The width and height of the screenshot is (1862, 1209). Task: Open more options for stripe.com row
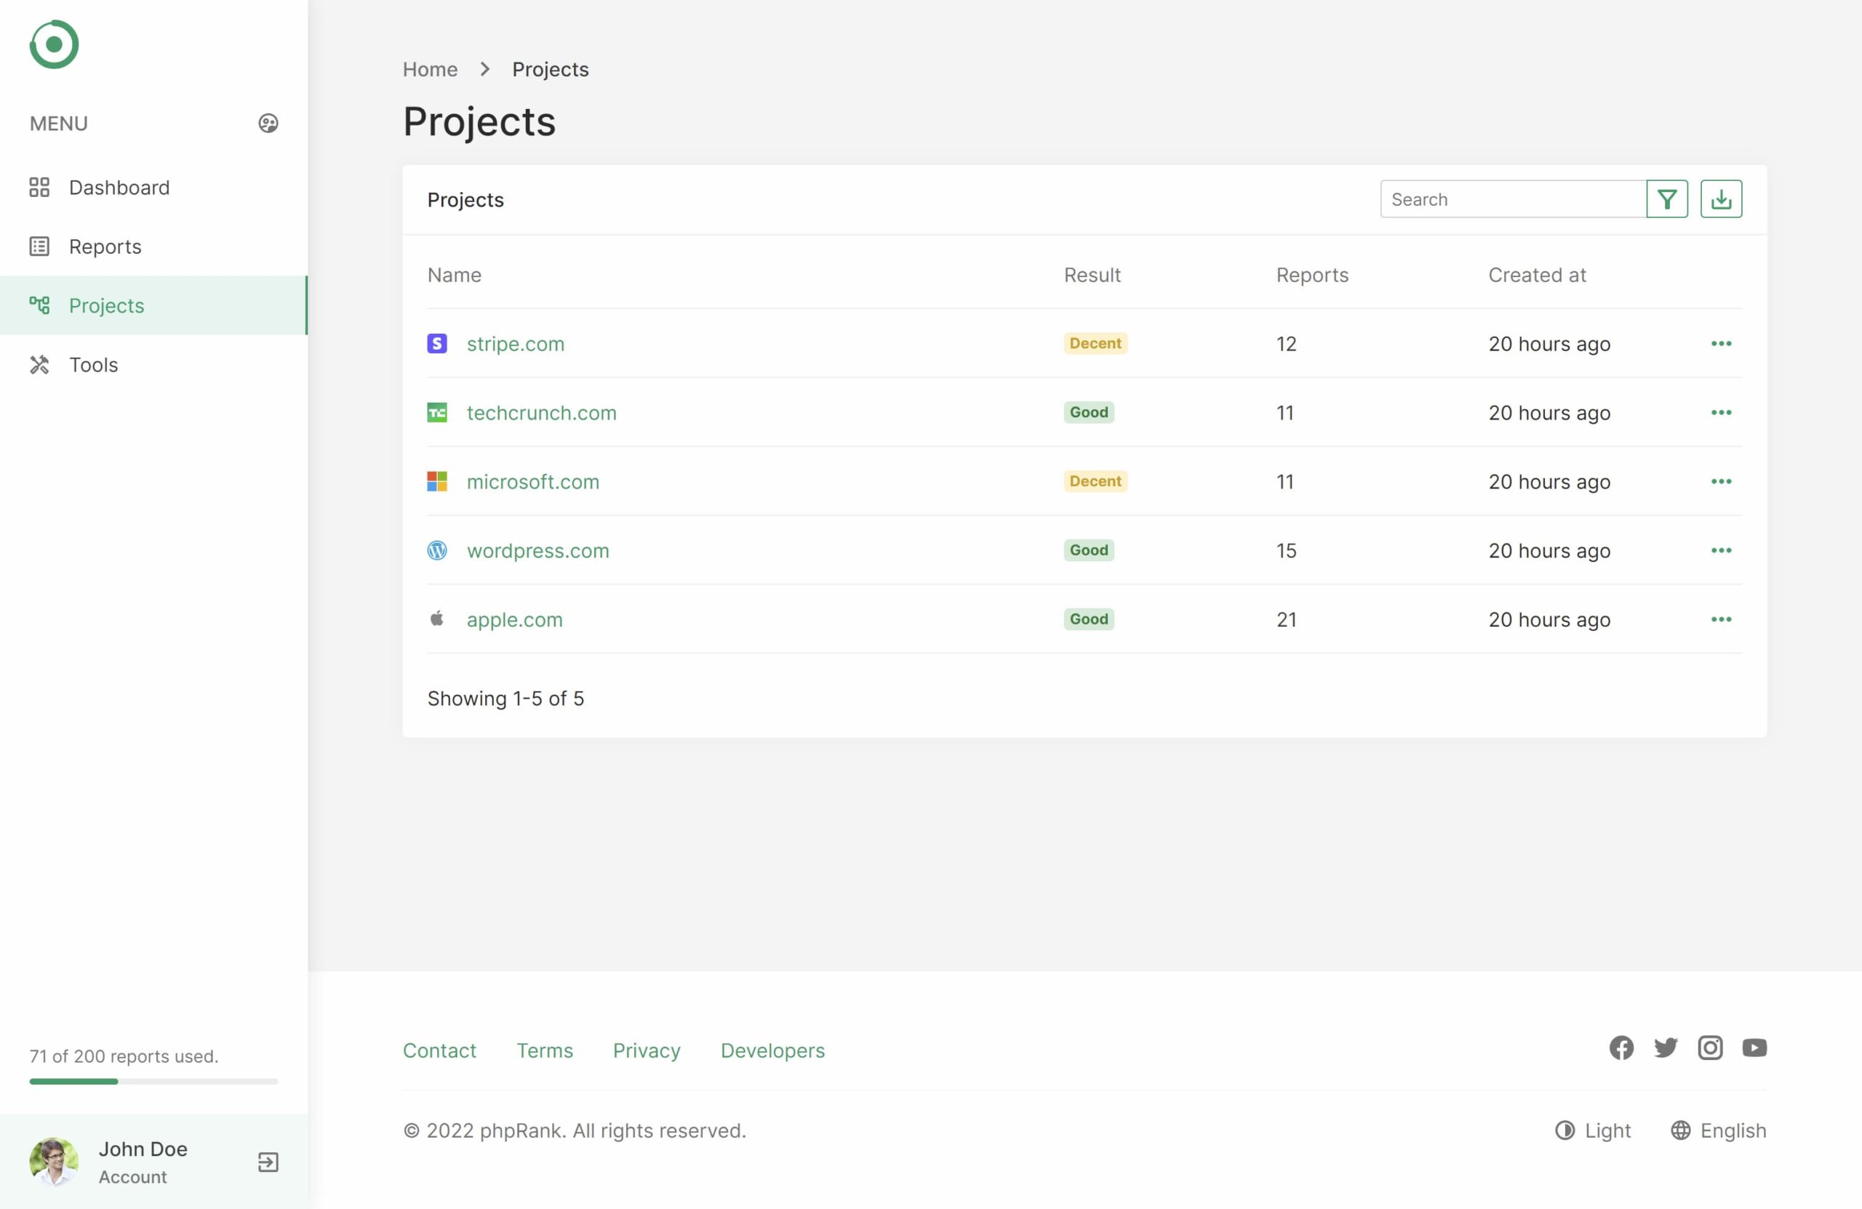[1720, 344]
